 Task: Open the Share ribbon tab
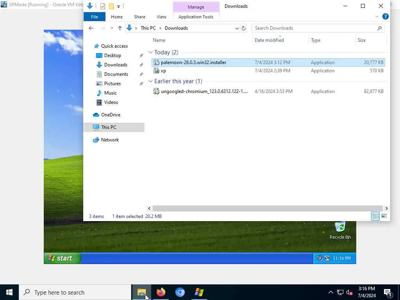click(x=139, y=17)
